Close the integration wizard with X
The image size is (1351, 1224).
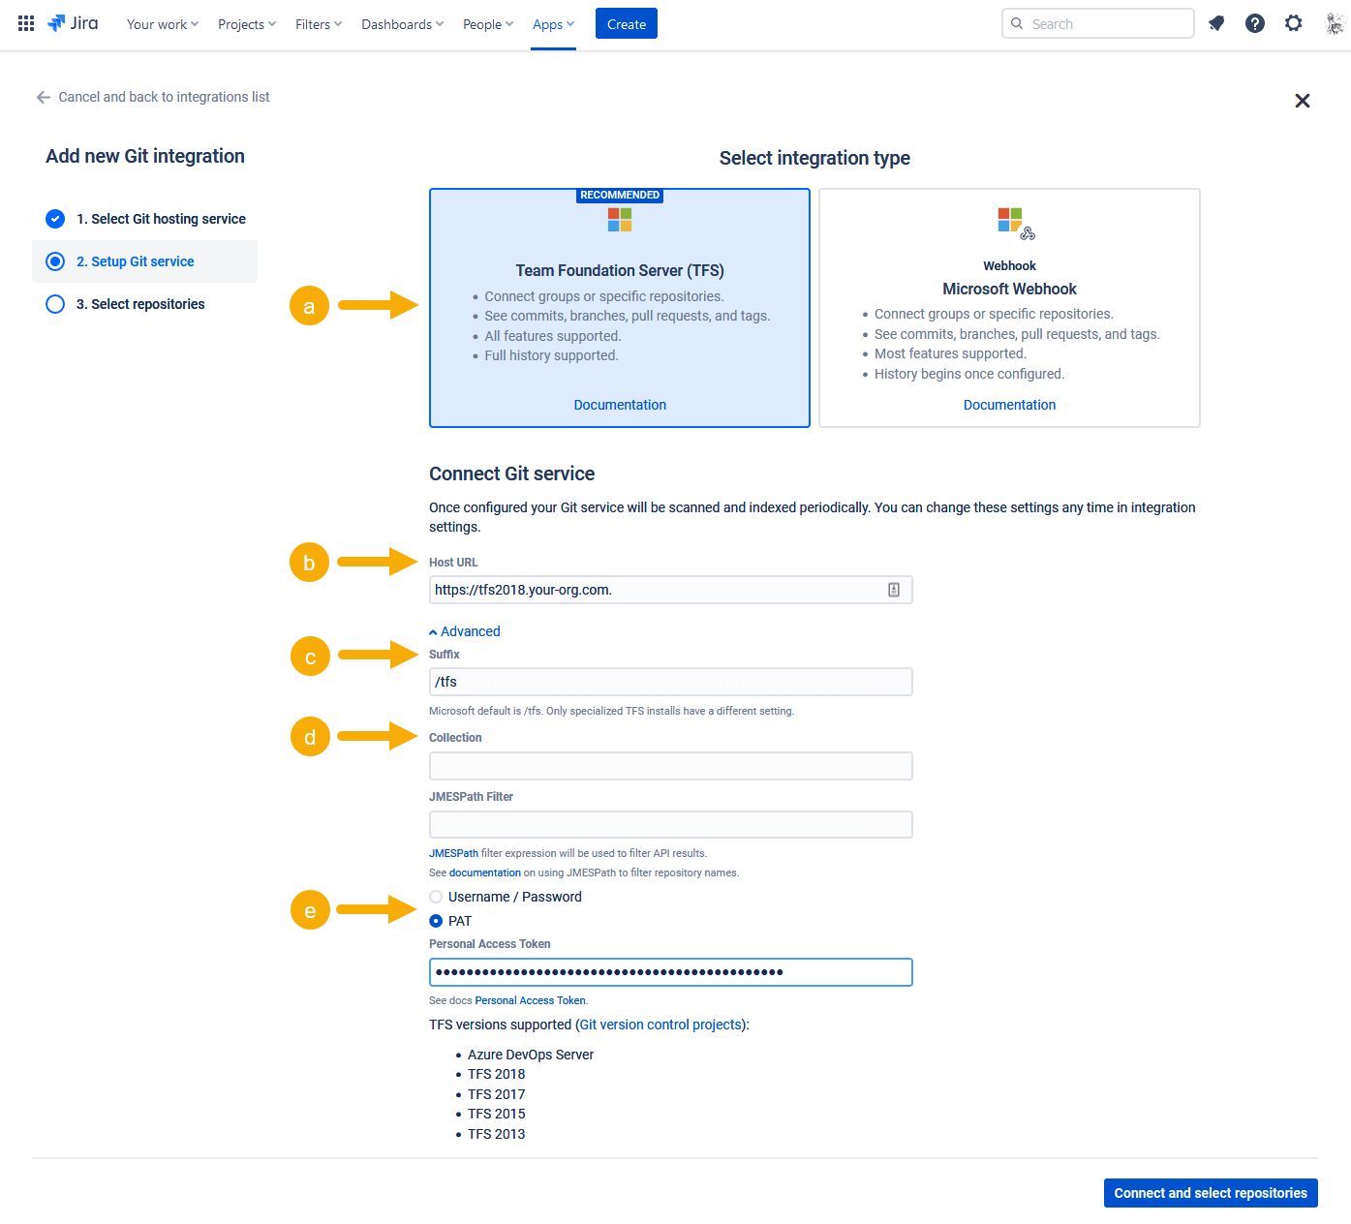[x=1303, y=101]
